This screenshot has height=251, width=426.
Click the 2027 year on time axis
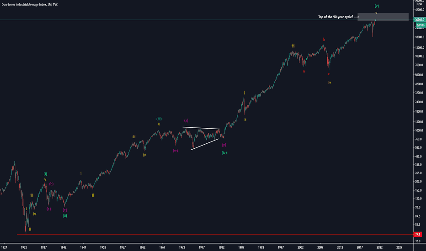click(x=399, y=247)
